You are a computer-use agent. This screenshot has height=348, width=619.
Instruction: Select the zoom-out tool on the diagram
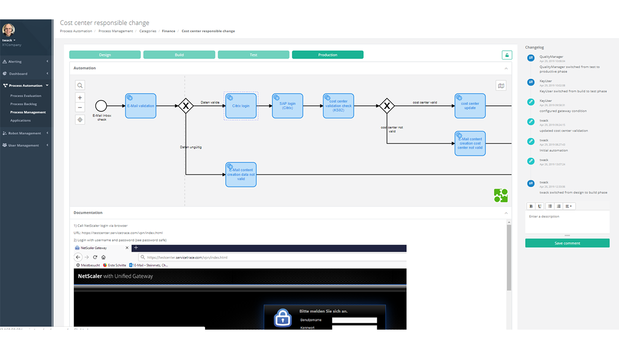point(80,107)
